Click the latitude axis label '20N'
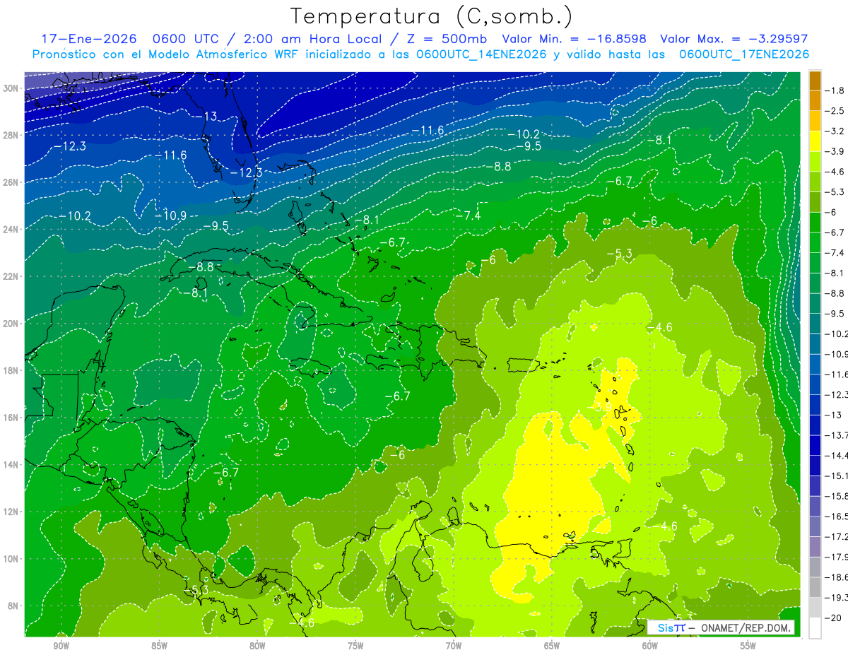Screen dimensions: 848x655 [11, 324]
